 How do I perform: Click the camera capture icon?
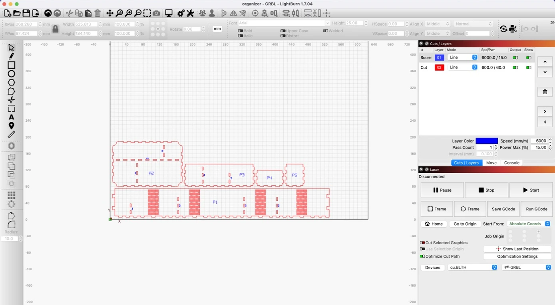(156, 13)
